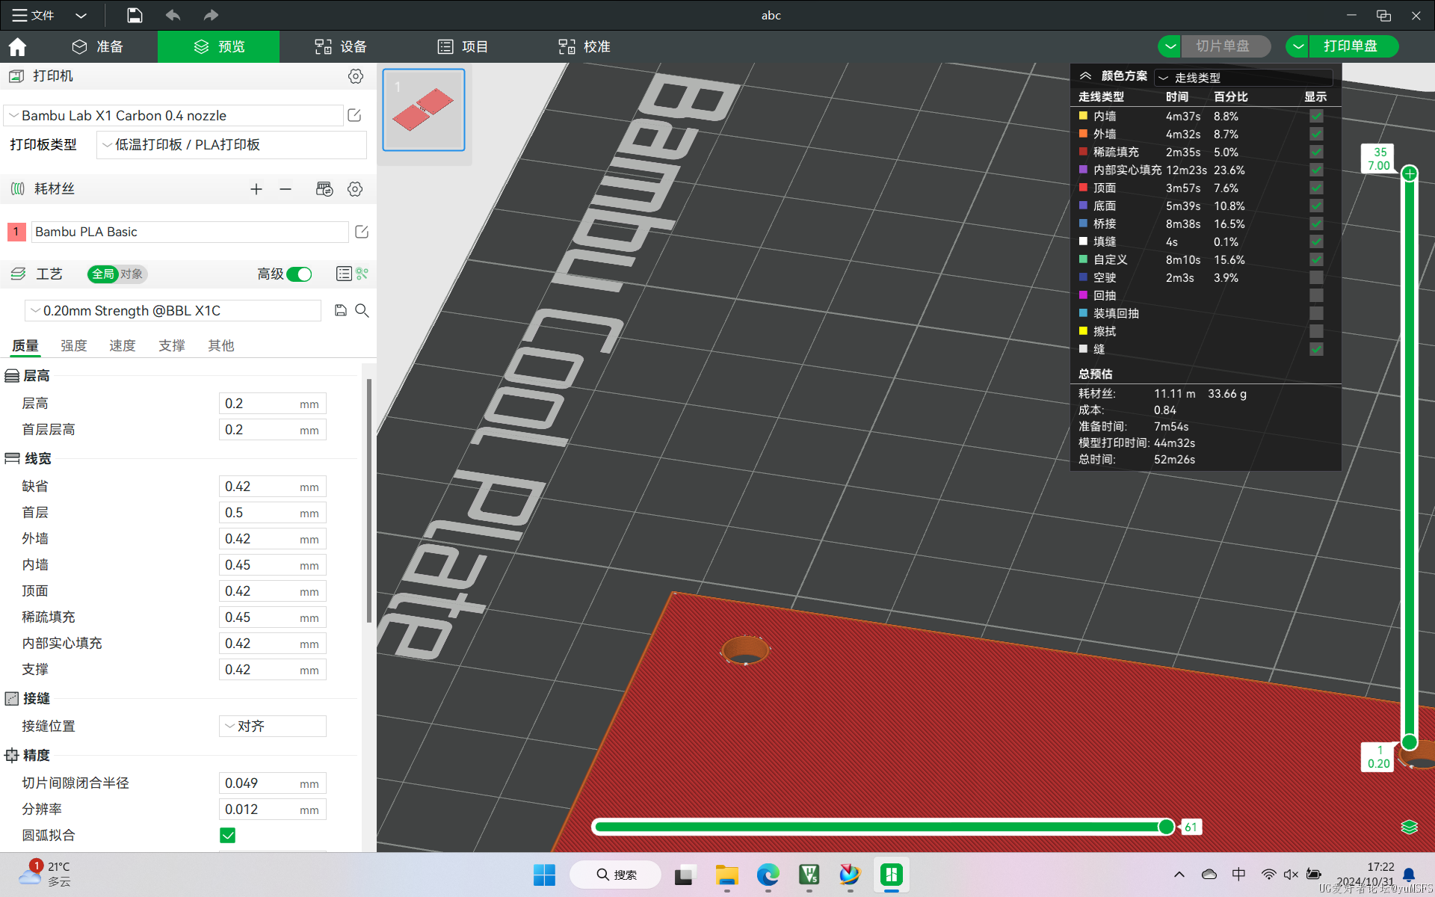Toggle visibility of seams (缝)
Screen dimensions: 1435x897
coord(1316,349)
